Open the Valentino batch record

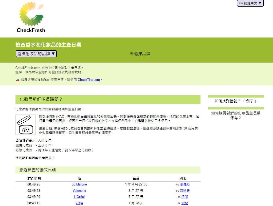click(79, 191)
